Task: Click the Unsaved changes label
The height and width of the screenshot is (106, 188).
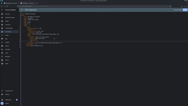Action: click(x=178, y=10)
